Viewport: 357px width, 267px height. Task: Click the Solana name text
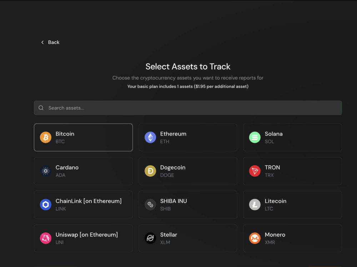(274, 134)
